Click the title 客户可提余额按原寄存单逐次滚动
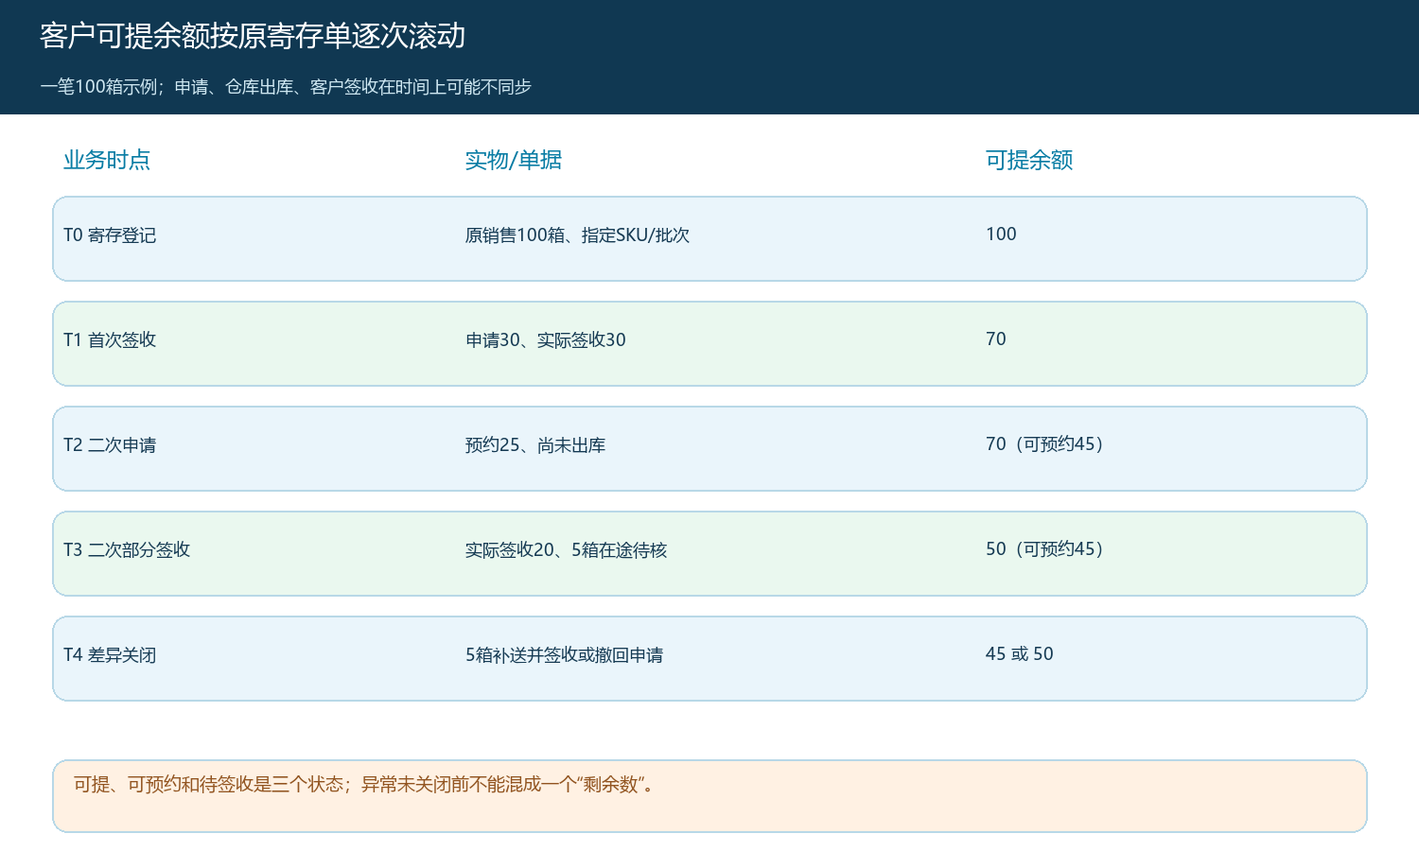Image resolution: width=1419 pixels, height=851 pixels. coord(253,36)
